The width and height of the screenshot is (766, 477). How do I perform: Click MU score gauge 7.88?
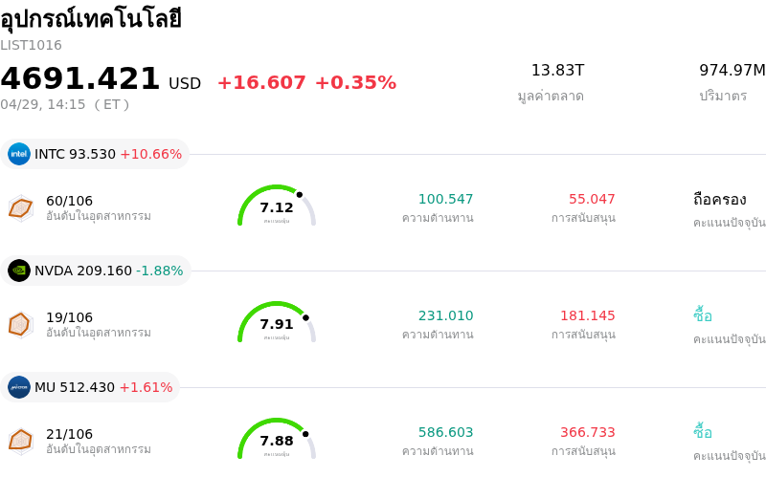point(277,440)
